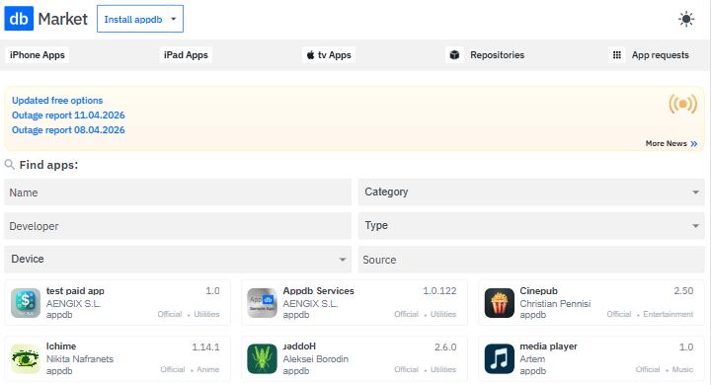Click the Anime category on Ichime
The height and width of the screenshot is (385, 711).
tap(208, 369)
